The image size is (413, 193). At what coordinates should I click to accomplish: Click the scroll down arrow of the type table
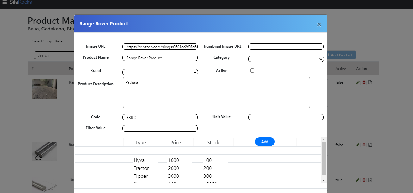(323, 180)
